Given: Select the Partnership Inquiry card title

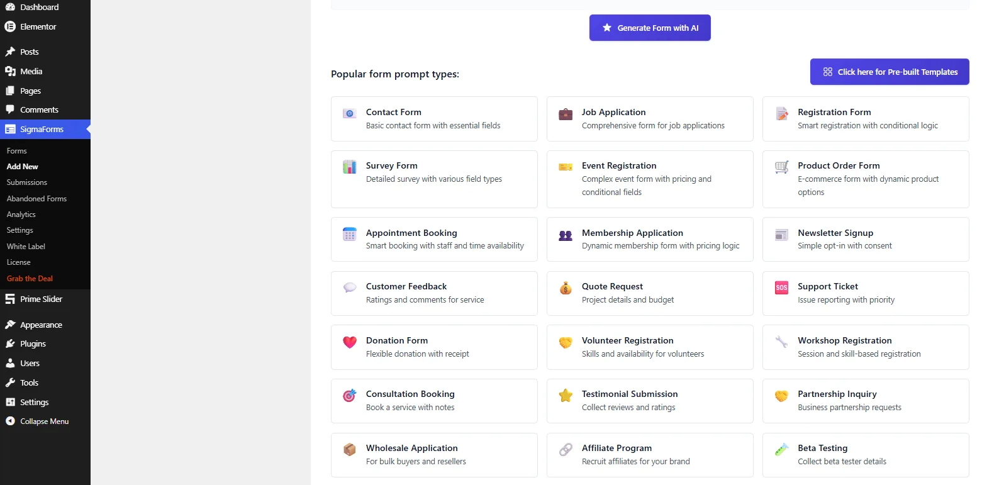Looking at the screenshot, I should [x=837, y=394].
